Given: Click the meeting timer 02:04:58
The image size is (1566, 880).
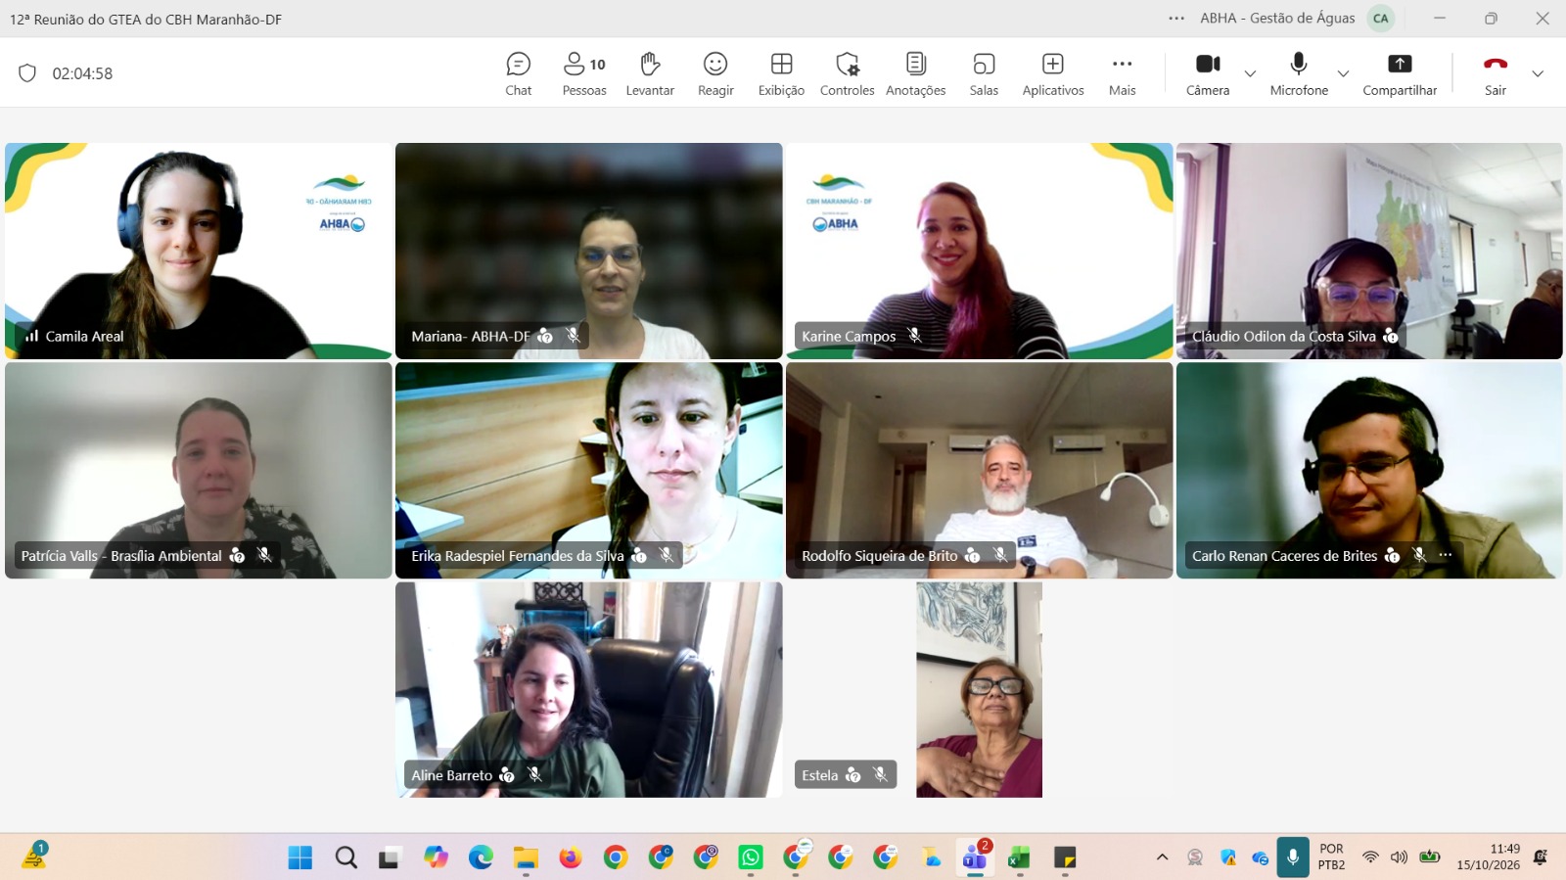Looking at the screenshot, I should (x=82, y=73).
